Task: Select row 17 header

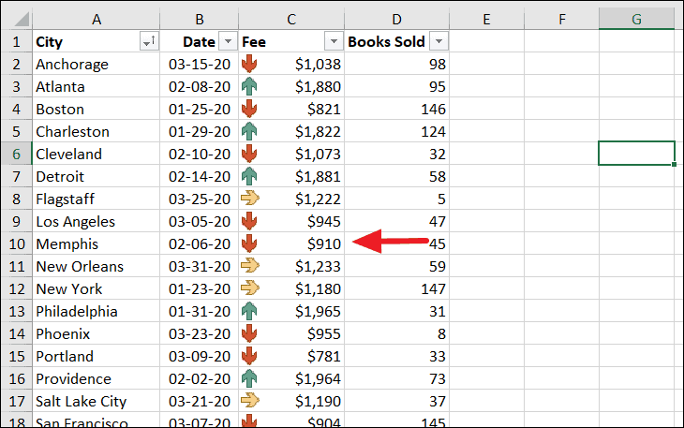Action: (x=17, y=401)
